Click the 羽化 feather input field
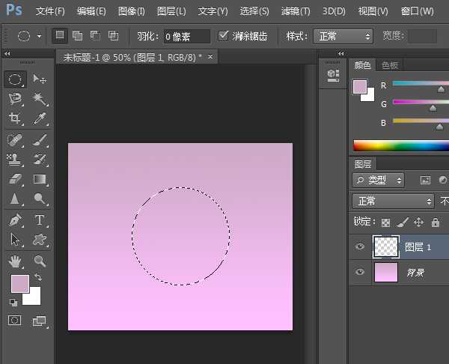The height and width of the screenshot is (364, 449). 186,36
